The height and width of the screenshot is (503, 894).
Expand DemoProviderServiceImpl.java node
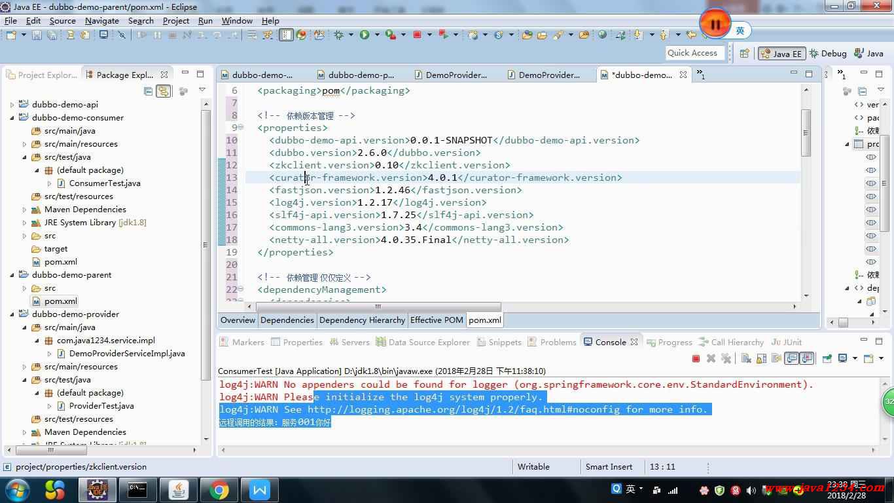tap(49, 354)
